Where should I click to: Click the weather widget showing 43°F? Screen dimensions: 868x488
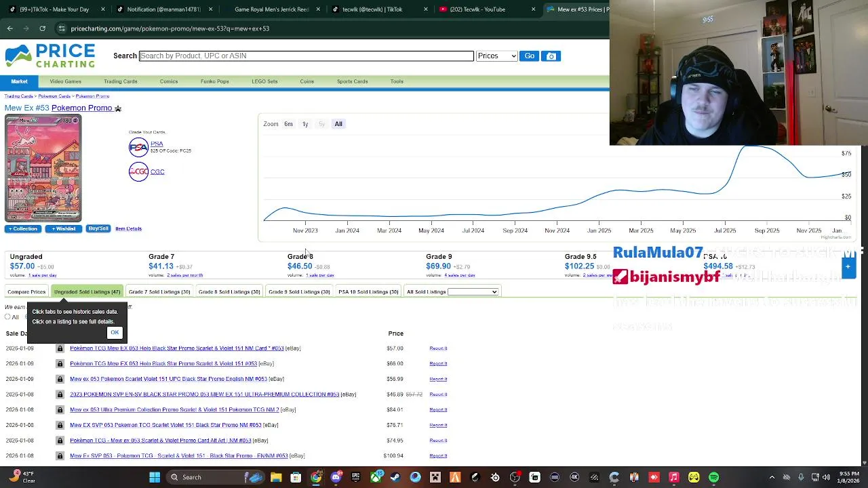coord(22,477)
